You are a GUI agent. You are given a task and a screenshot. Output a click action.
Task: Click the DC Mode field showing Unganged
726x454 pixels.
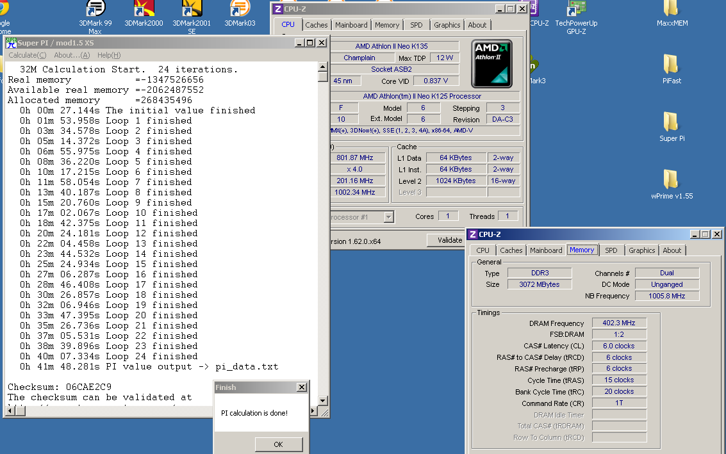(x=667, y=284)
